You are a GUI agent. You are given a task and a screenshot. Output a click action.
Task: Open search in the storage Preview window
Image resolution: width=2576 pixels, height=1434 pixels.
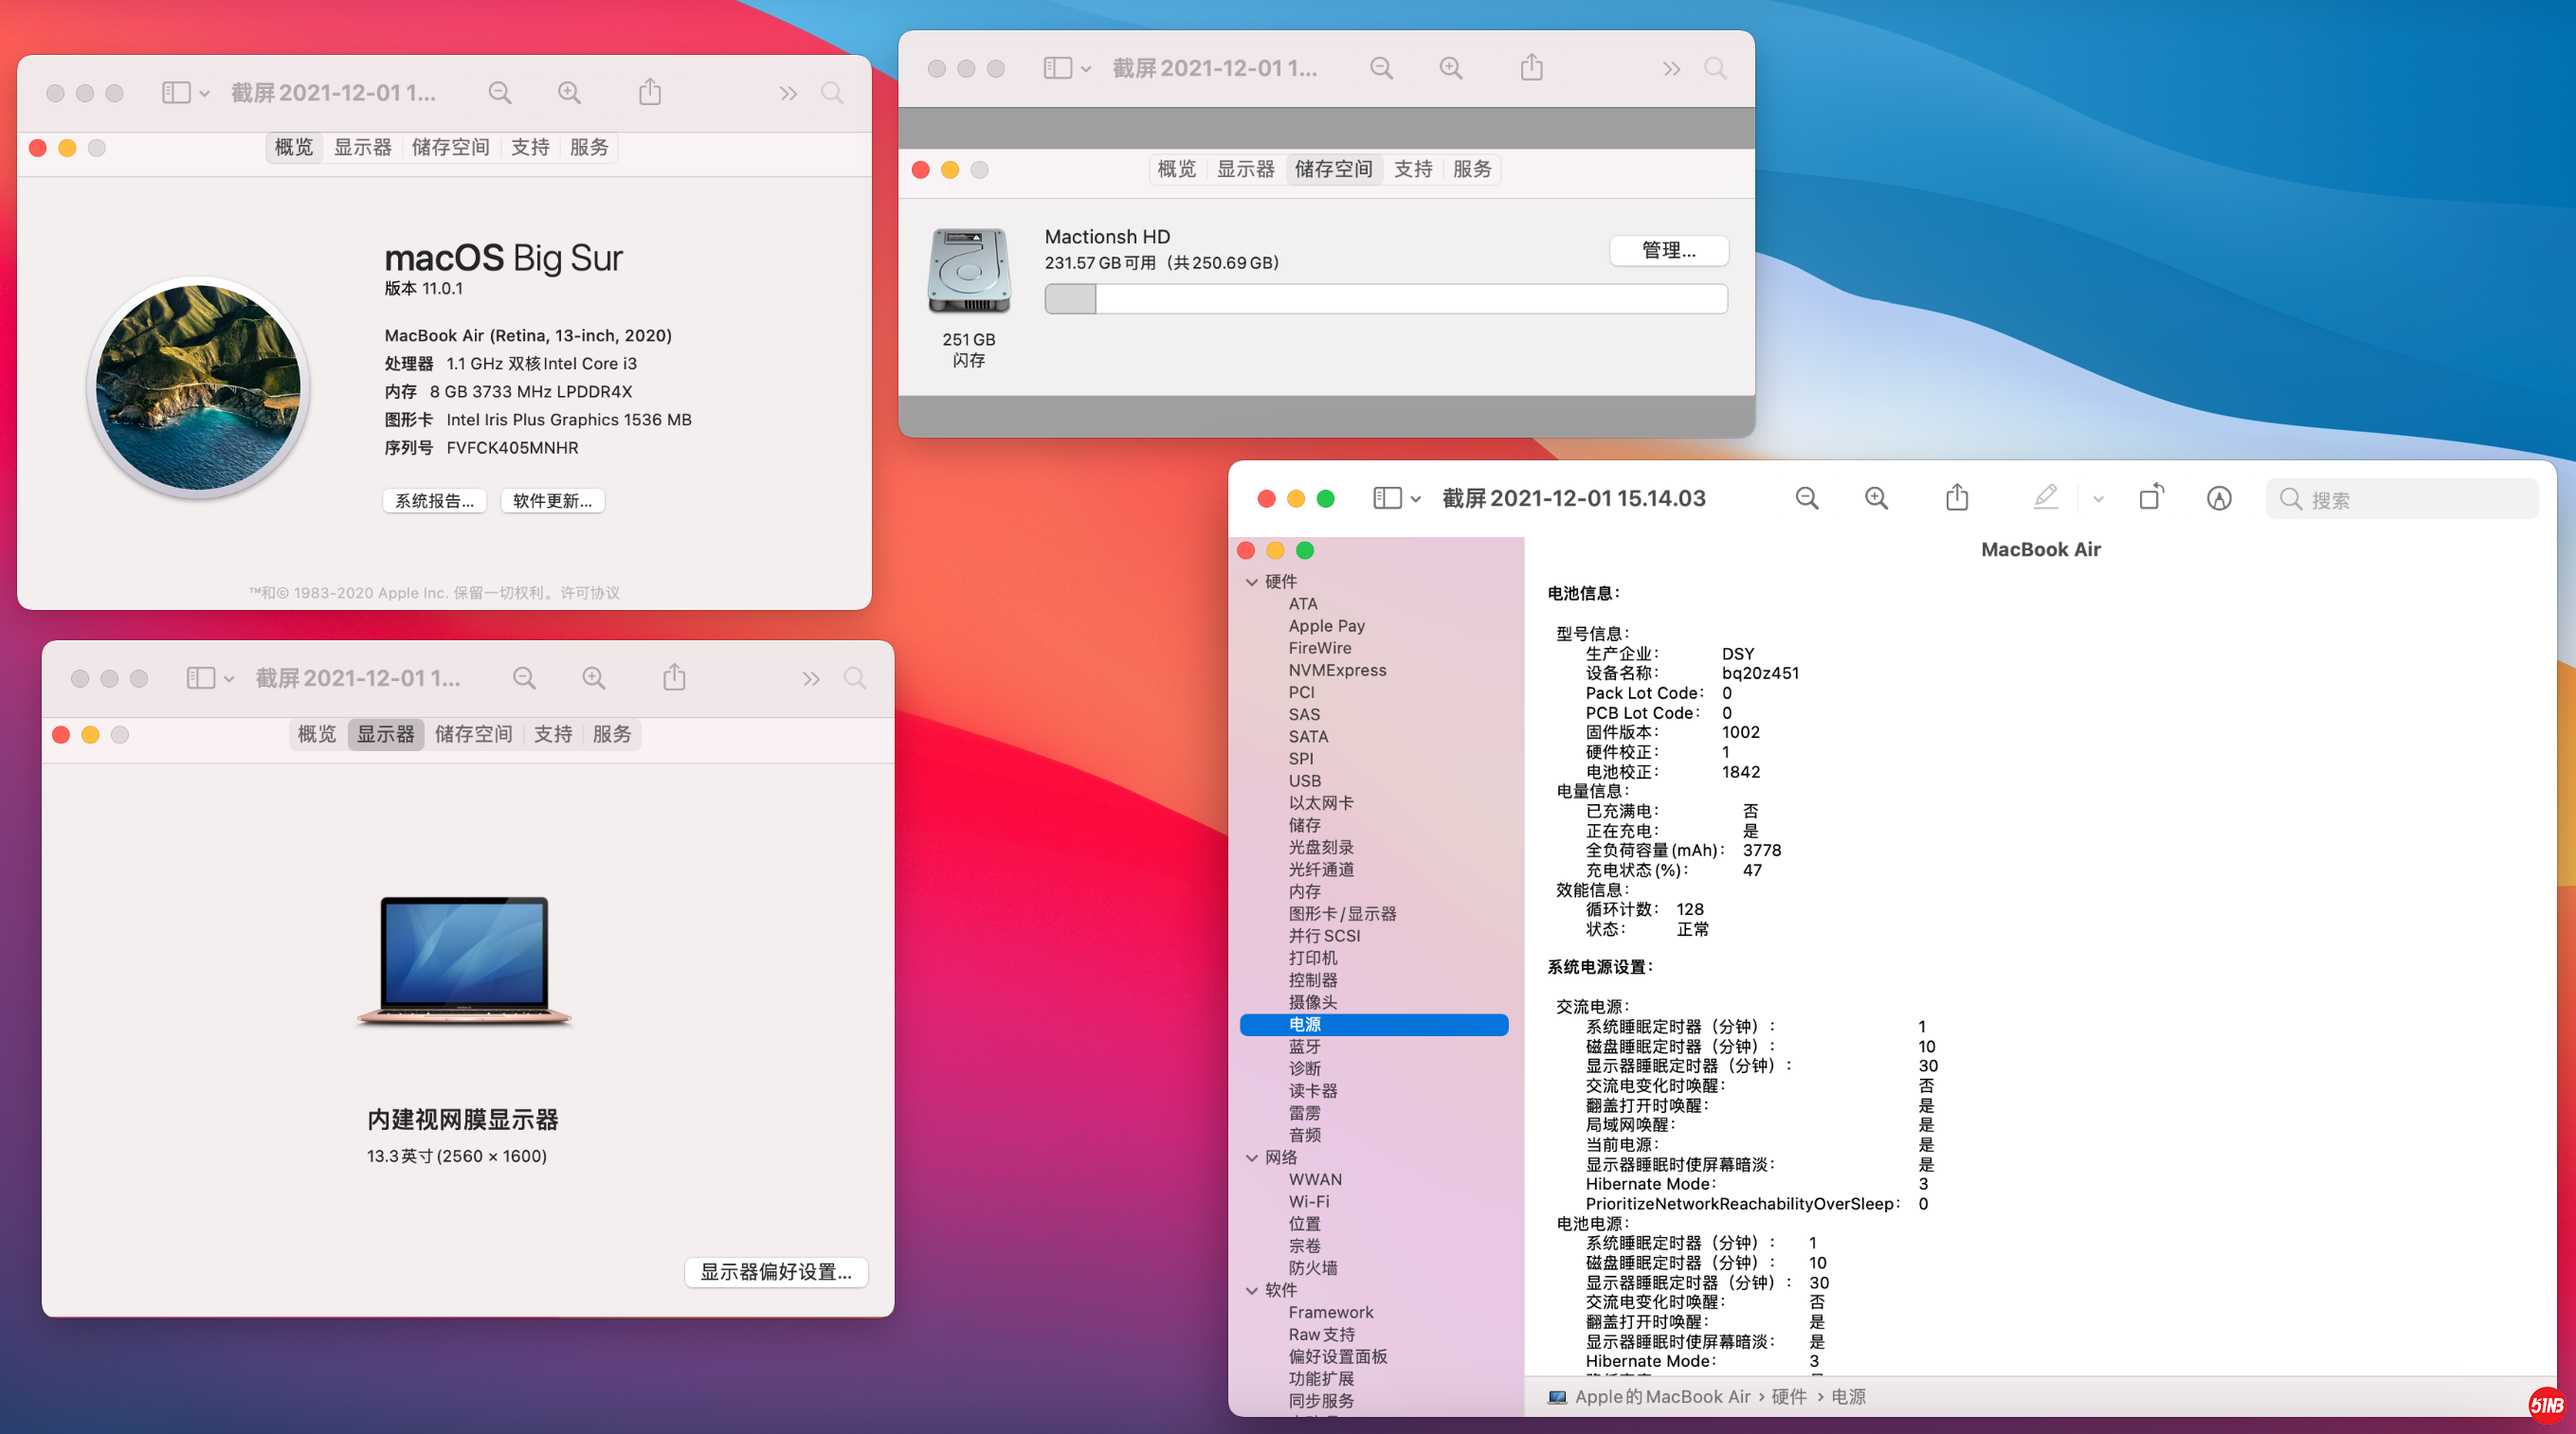coord(1715,68)
